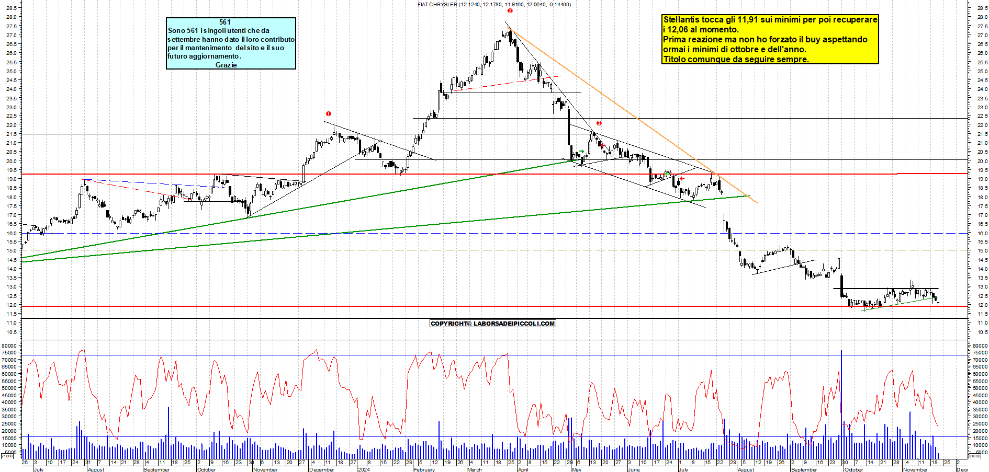This screenshot has width=989, height=472.
Task: Click 28.5 on the left price axis
Action: pyautogui.click(x=13, y=8)
